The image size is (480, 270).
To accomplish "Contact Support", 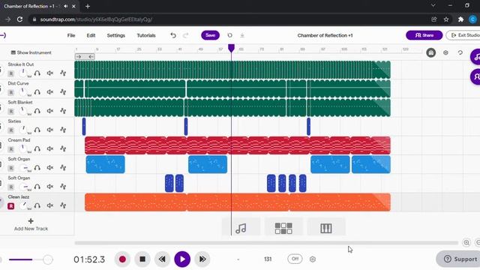I will (x=458, y=259).
